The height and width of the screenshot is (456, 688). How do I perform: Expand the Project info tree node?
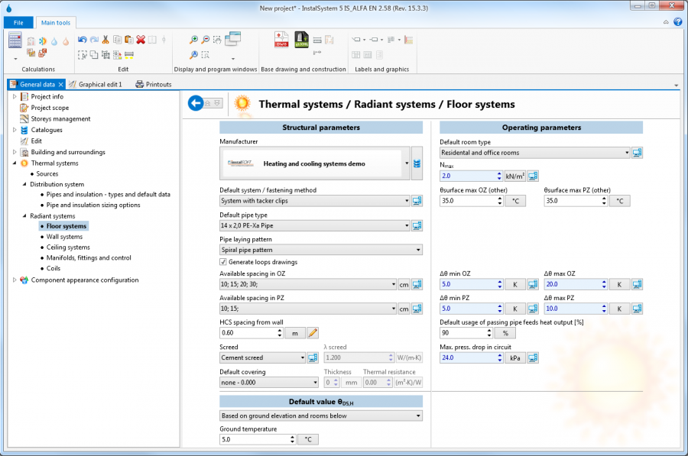coord(15,97)
